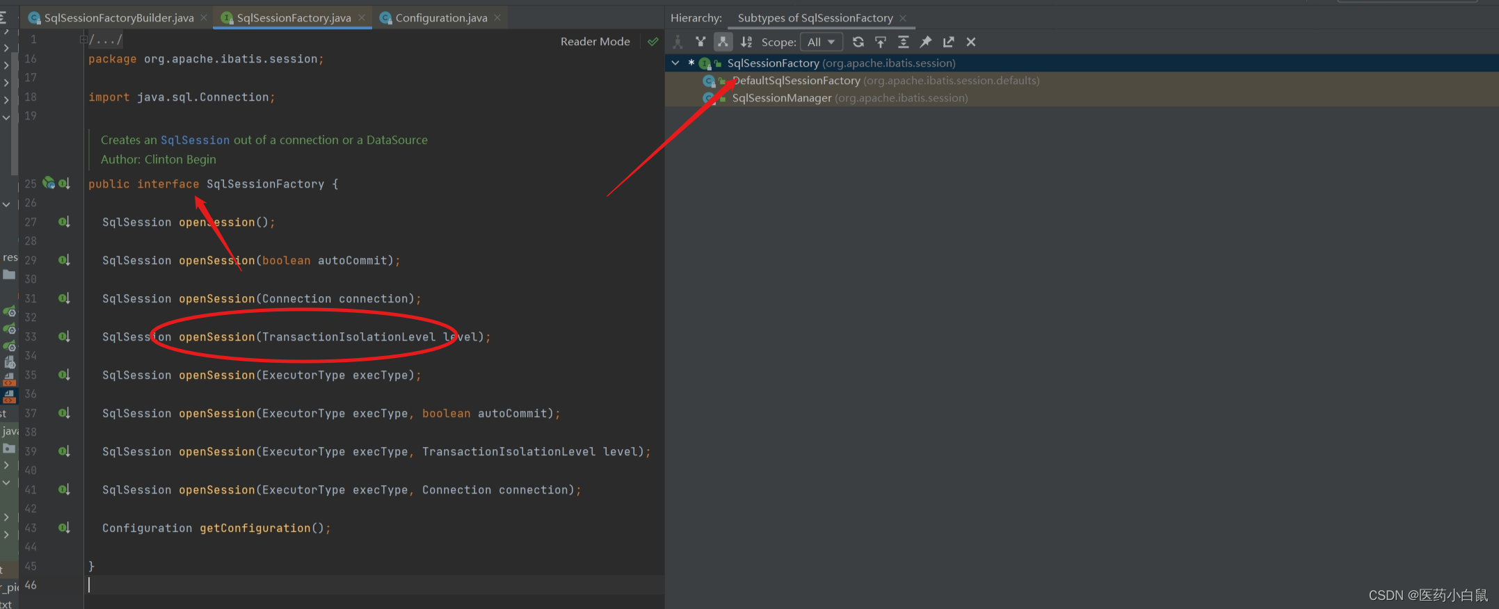Click implementation gutter icon on line 37
Viewport: 1499px width, 609px height.
(x=64, y=413)
